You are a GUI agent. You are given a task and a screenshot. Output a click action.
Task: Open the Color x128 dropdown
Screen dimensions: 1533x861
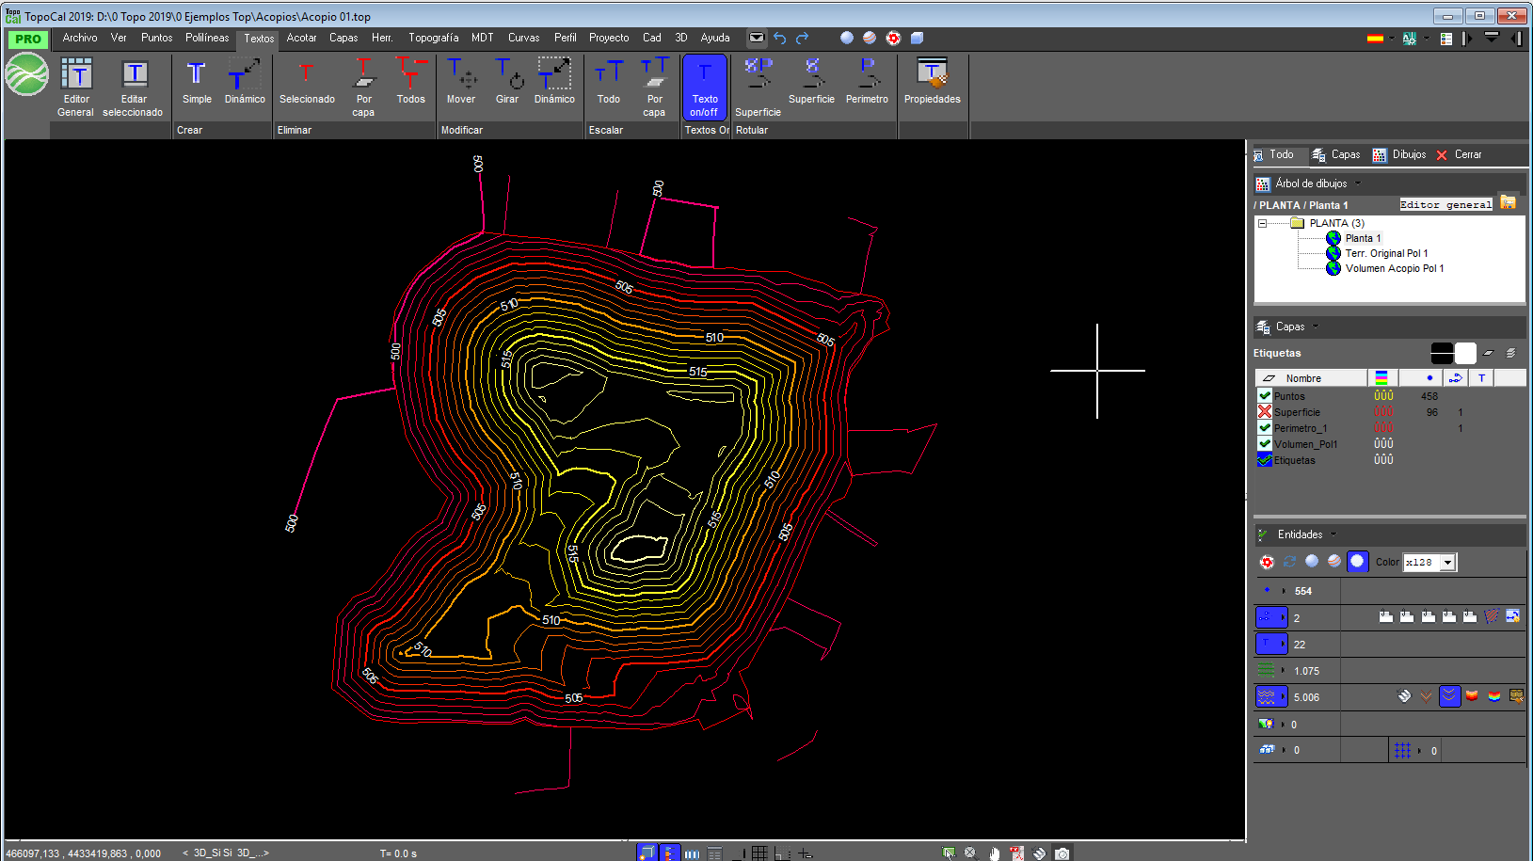tap(1448, 563)
